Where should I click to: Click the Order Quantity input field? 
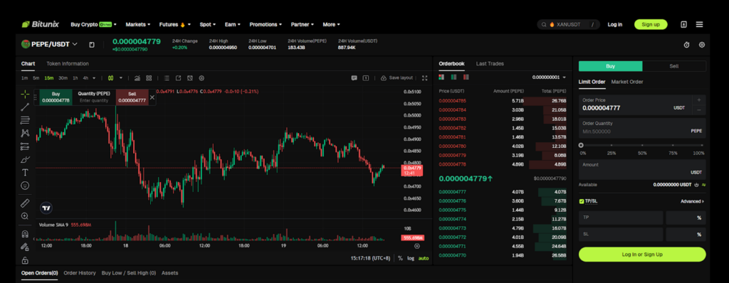click(642, 128)
